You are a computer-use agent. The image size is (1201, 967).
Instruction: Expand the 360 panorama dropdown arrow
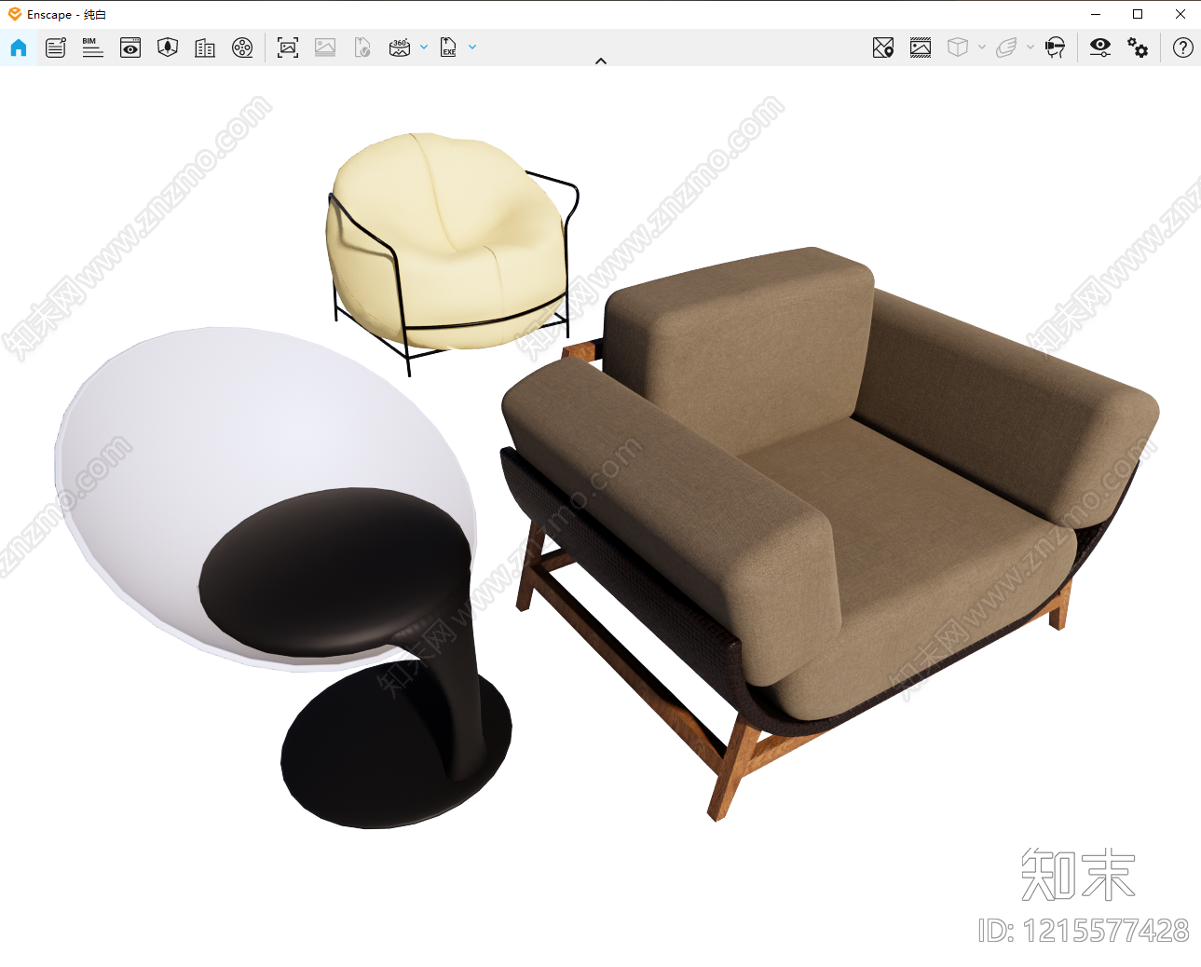424,47
